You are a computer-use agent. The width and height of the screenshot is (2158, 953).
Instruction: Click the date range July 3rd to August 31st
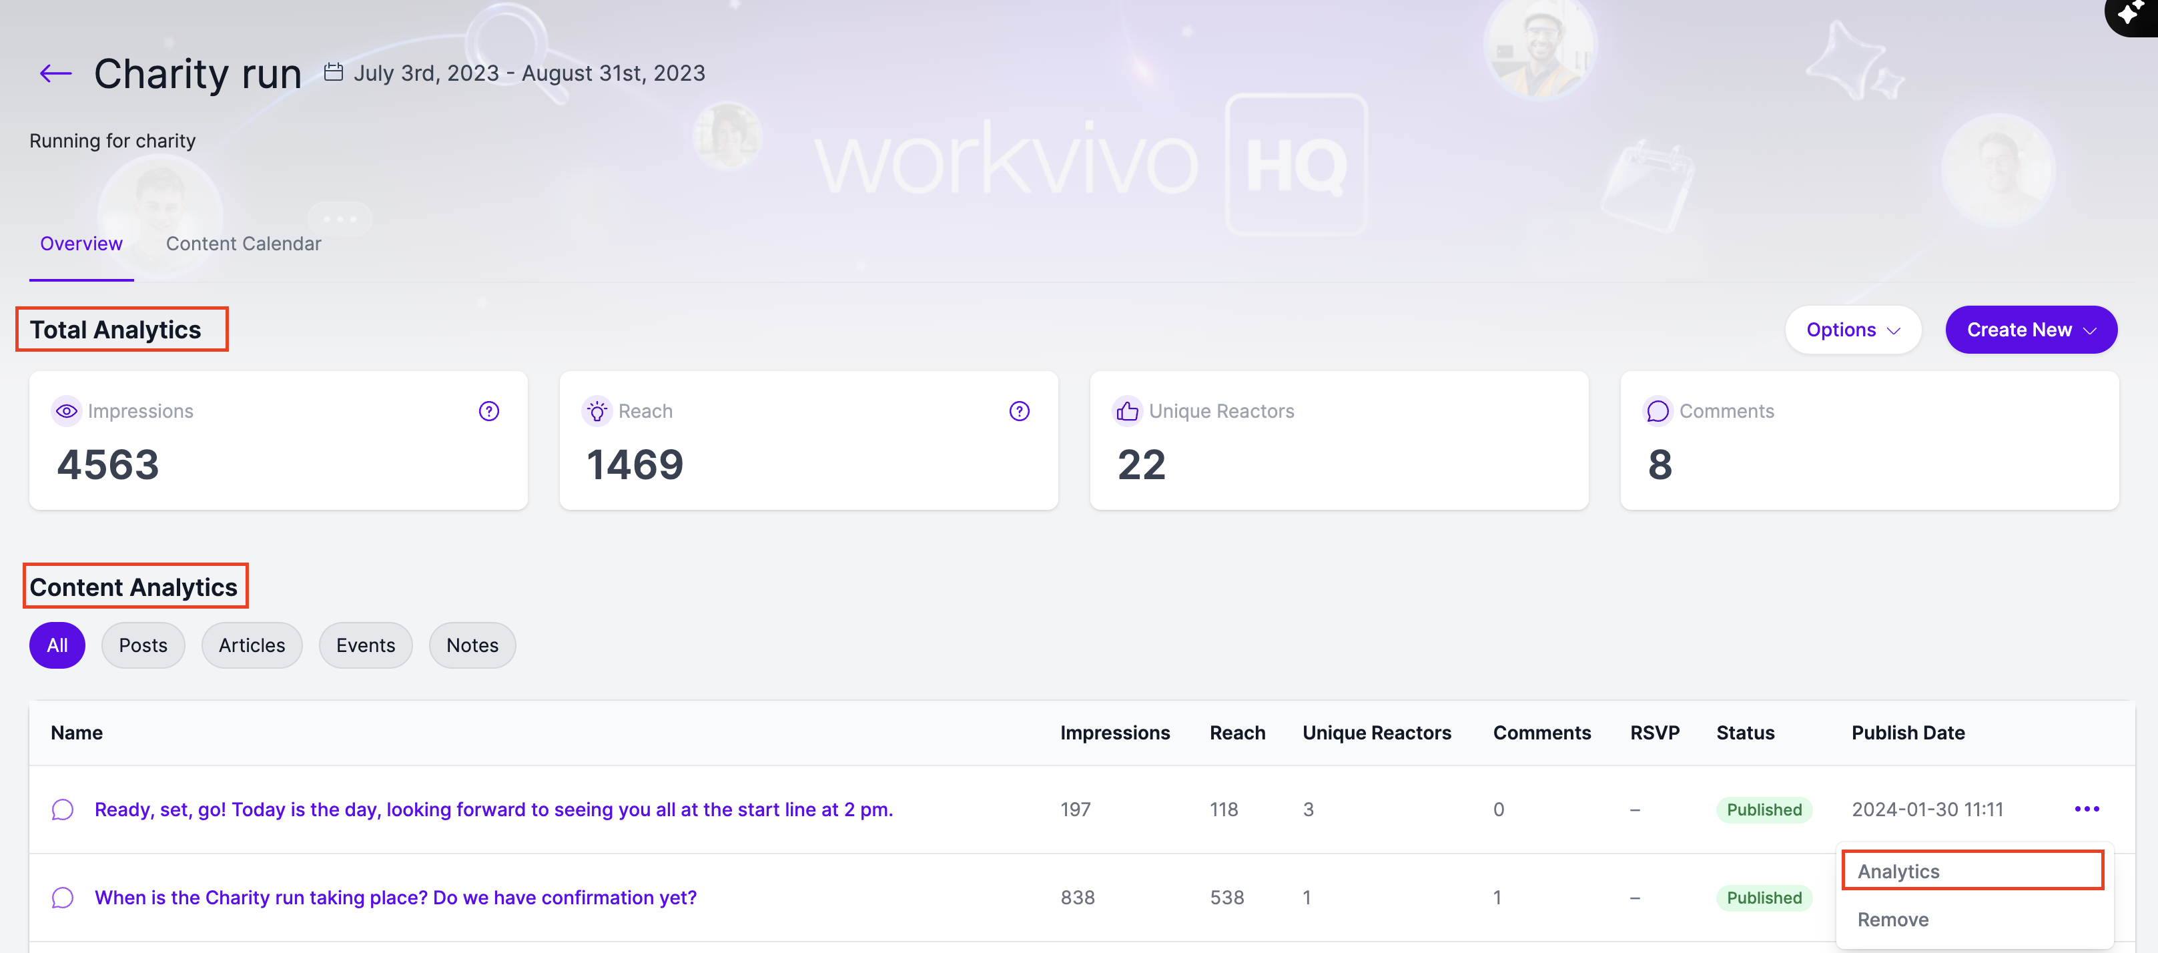pyautogui.click(x=529, y=73)
